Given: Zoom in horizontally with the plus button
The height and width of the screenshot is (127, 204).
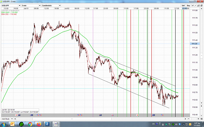Looking at the screenshot, I should (198, 119).
